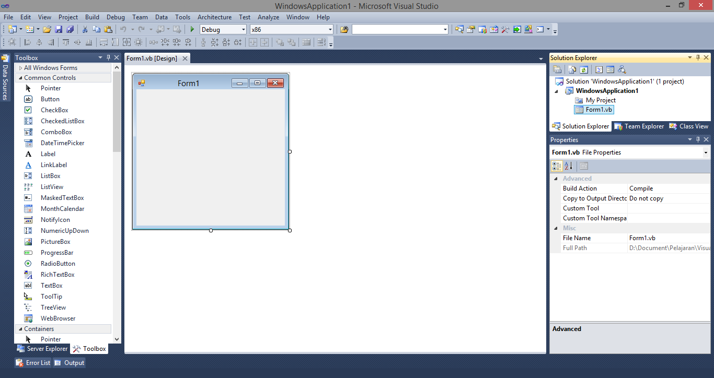Switch properties to Categorized view icon
714x378 pixels.
557,166
